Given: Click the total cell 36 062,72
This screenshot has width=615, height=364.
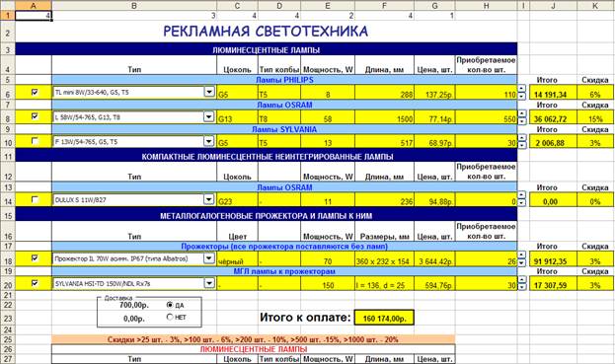Looking at the screenshot, I should (553, 117).
